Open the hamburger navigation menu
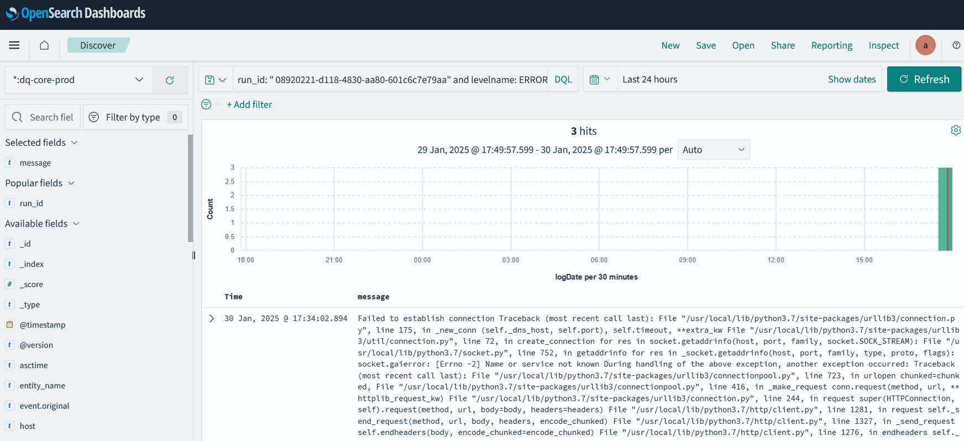This screenshot has height=441, width=964. (14, 45)
